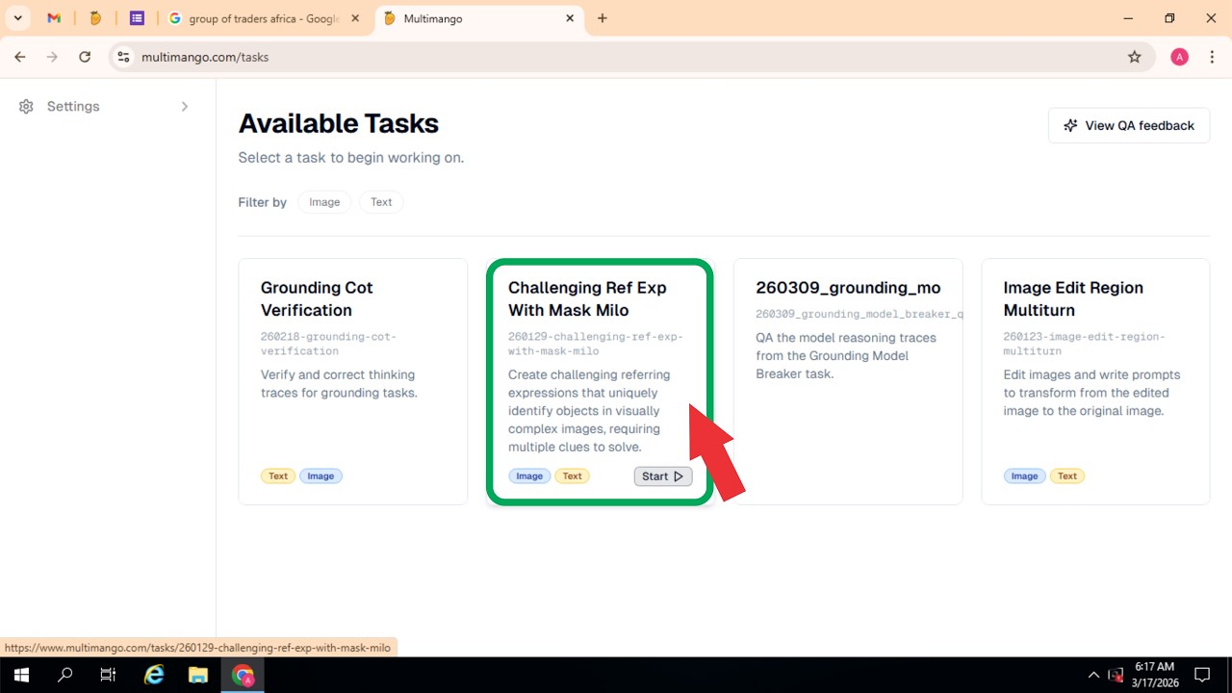Click slug '260123-image-edit-region-multiturn'
The height and width of the screenshot is (693, 1232).
point(1084,344)
